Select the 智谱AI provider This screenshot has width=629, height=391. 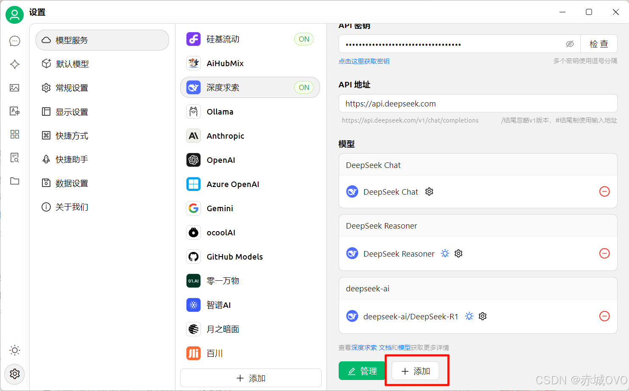point(250,305)
